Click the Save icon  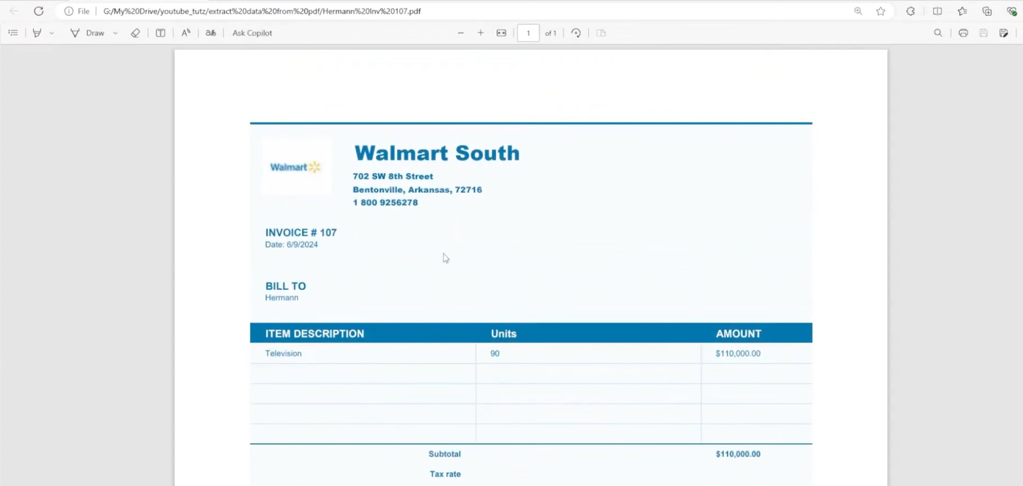click(983, 33)
